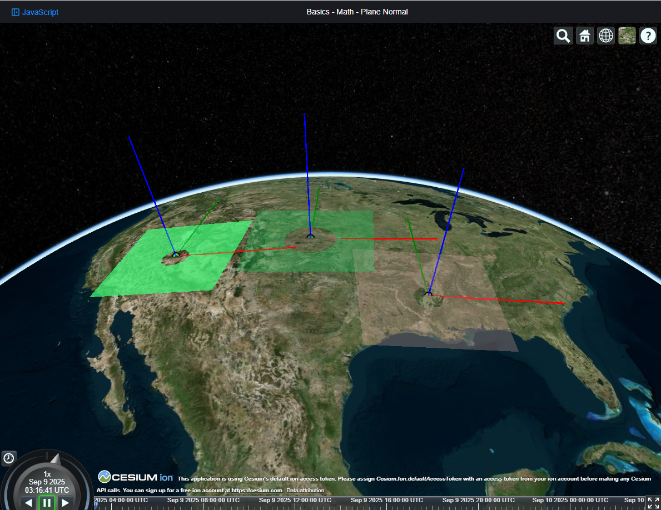This screenshot has width=661, height=510.
Task: Open the base layer imagery picker
Action: pos(627,36)
